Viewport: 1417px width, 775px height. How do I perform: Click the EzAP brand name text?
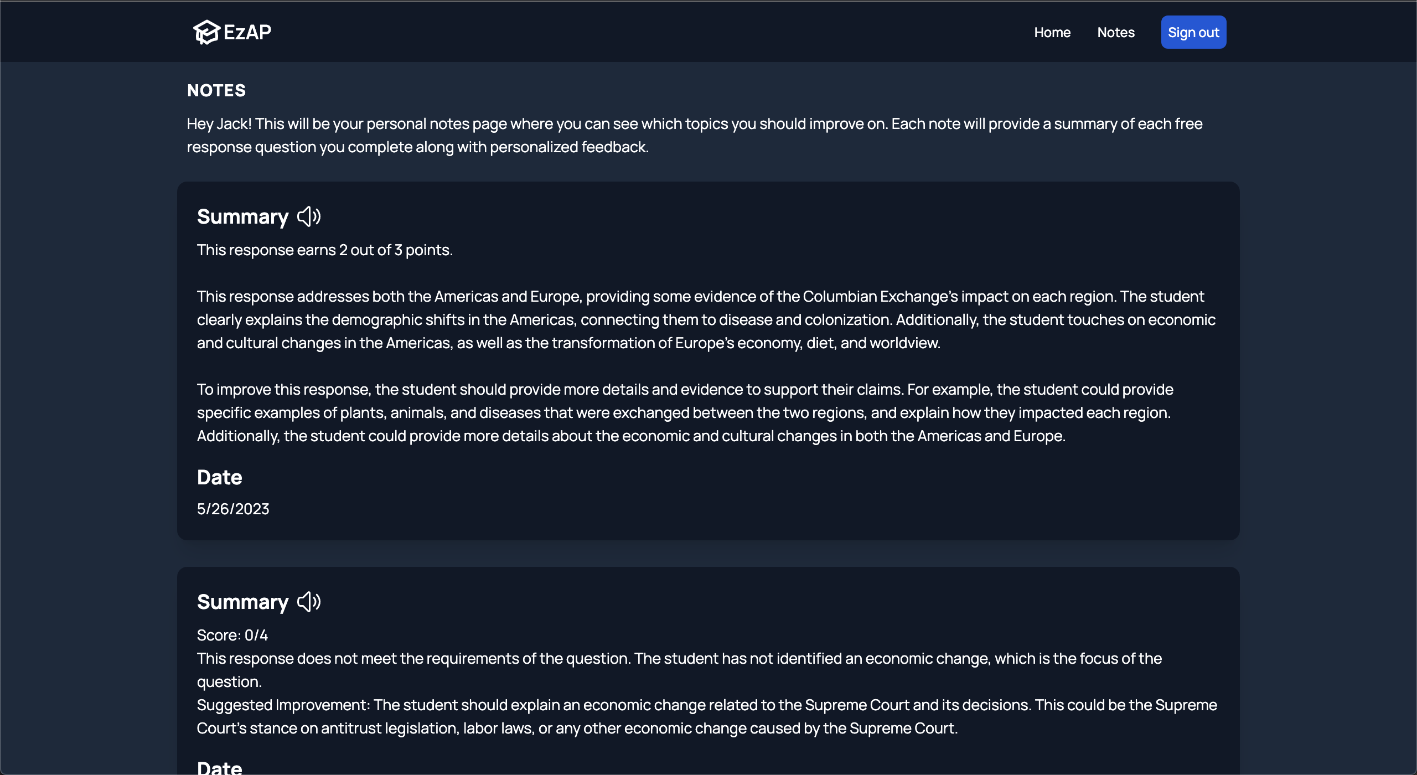click(247, 32)
